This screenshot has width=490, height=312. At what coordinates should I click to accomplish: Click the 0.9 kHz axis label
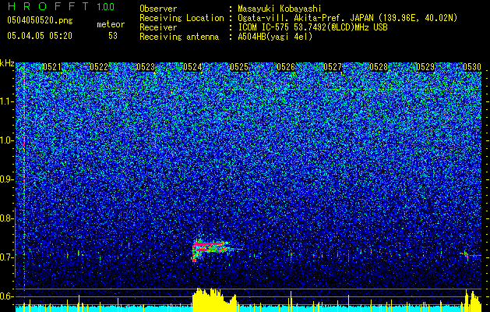coord(6,179)
